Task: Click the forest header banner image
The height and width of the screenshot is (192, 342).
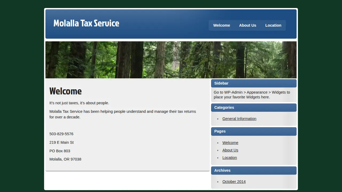Action: point(171,60)
